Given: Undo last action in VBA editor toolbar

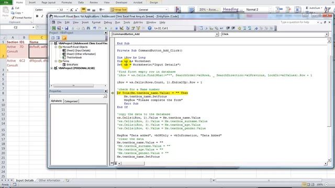Looking at the screenshot, I should tap(94, 28).
